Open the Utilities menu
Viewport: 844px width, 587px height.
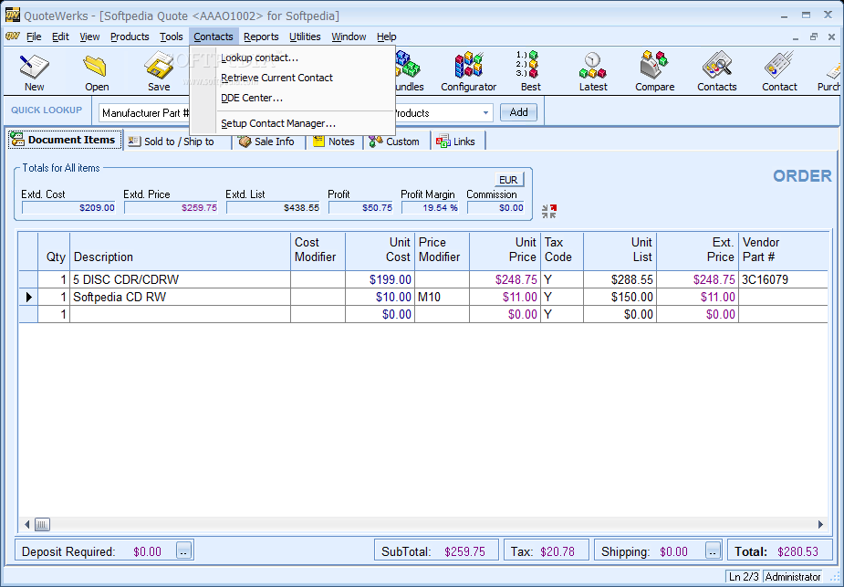[305, 37]
